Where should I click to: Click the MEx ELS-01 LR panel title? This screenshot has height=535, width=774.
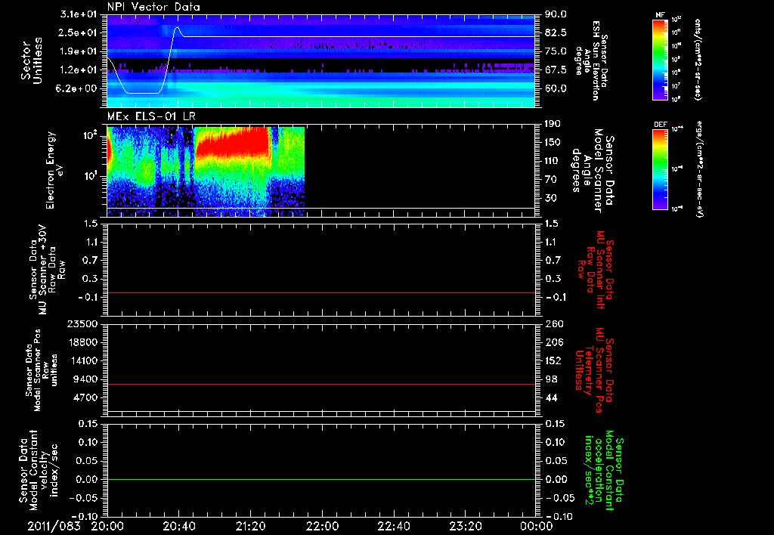[151, 116]
